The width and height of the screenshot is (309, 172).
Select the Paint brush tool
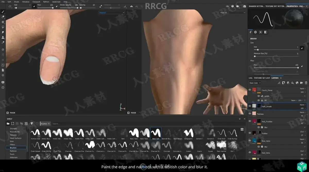[x=3, y=12]
